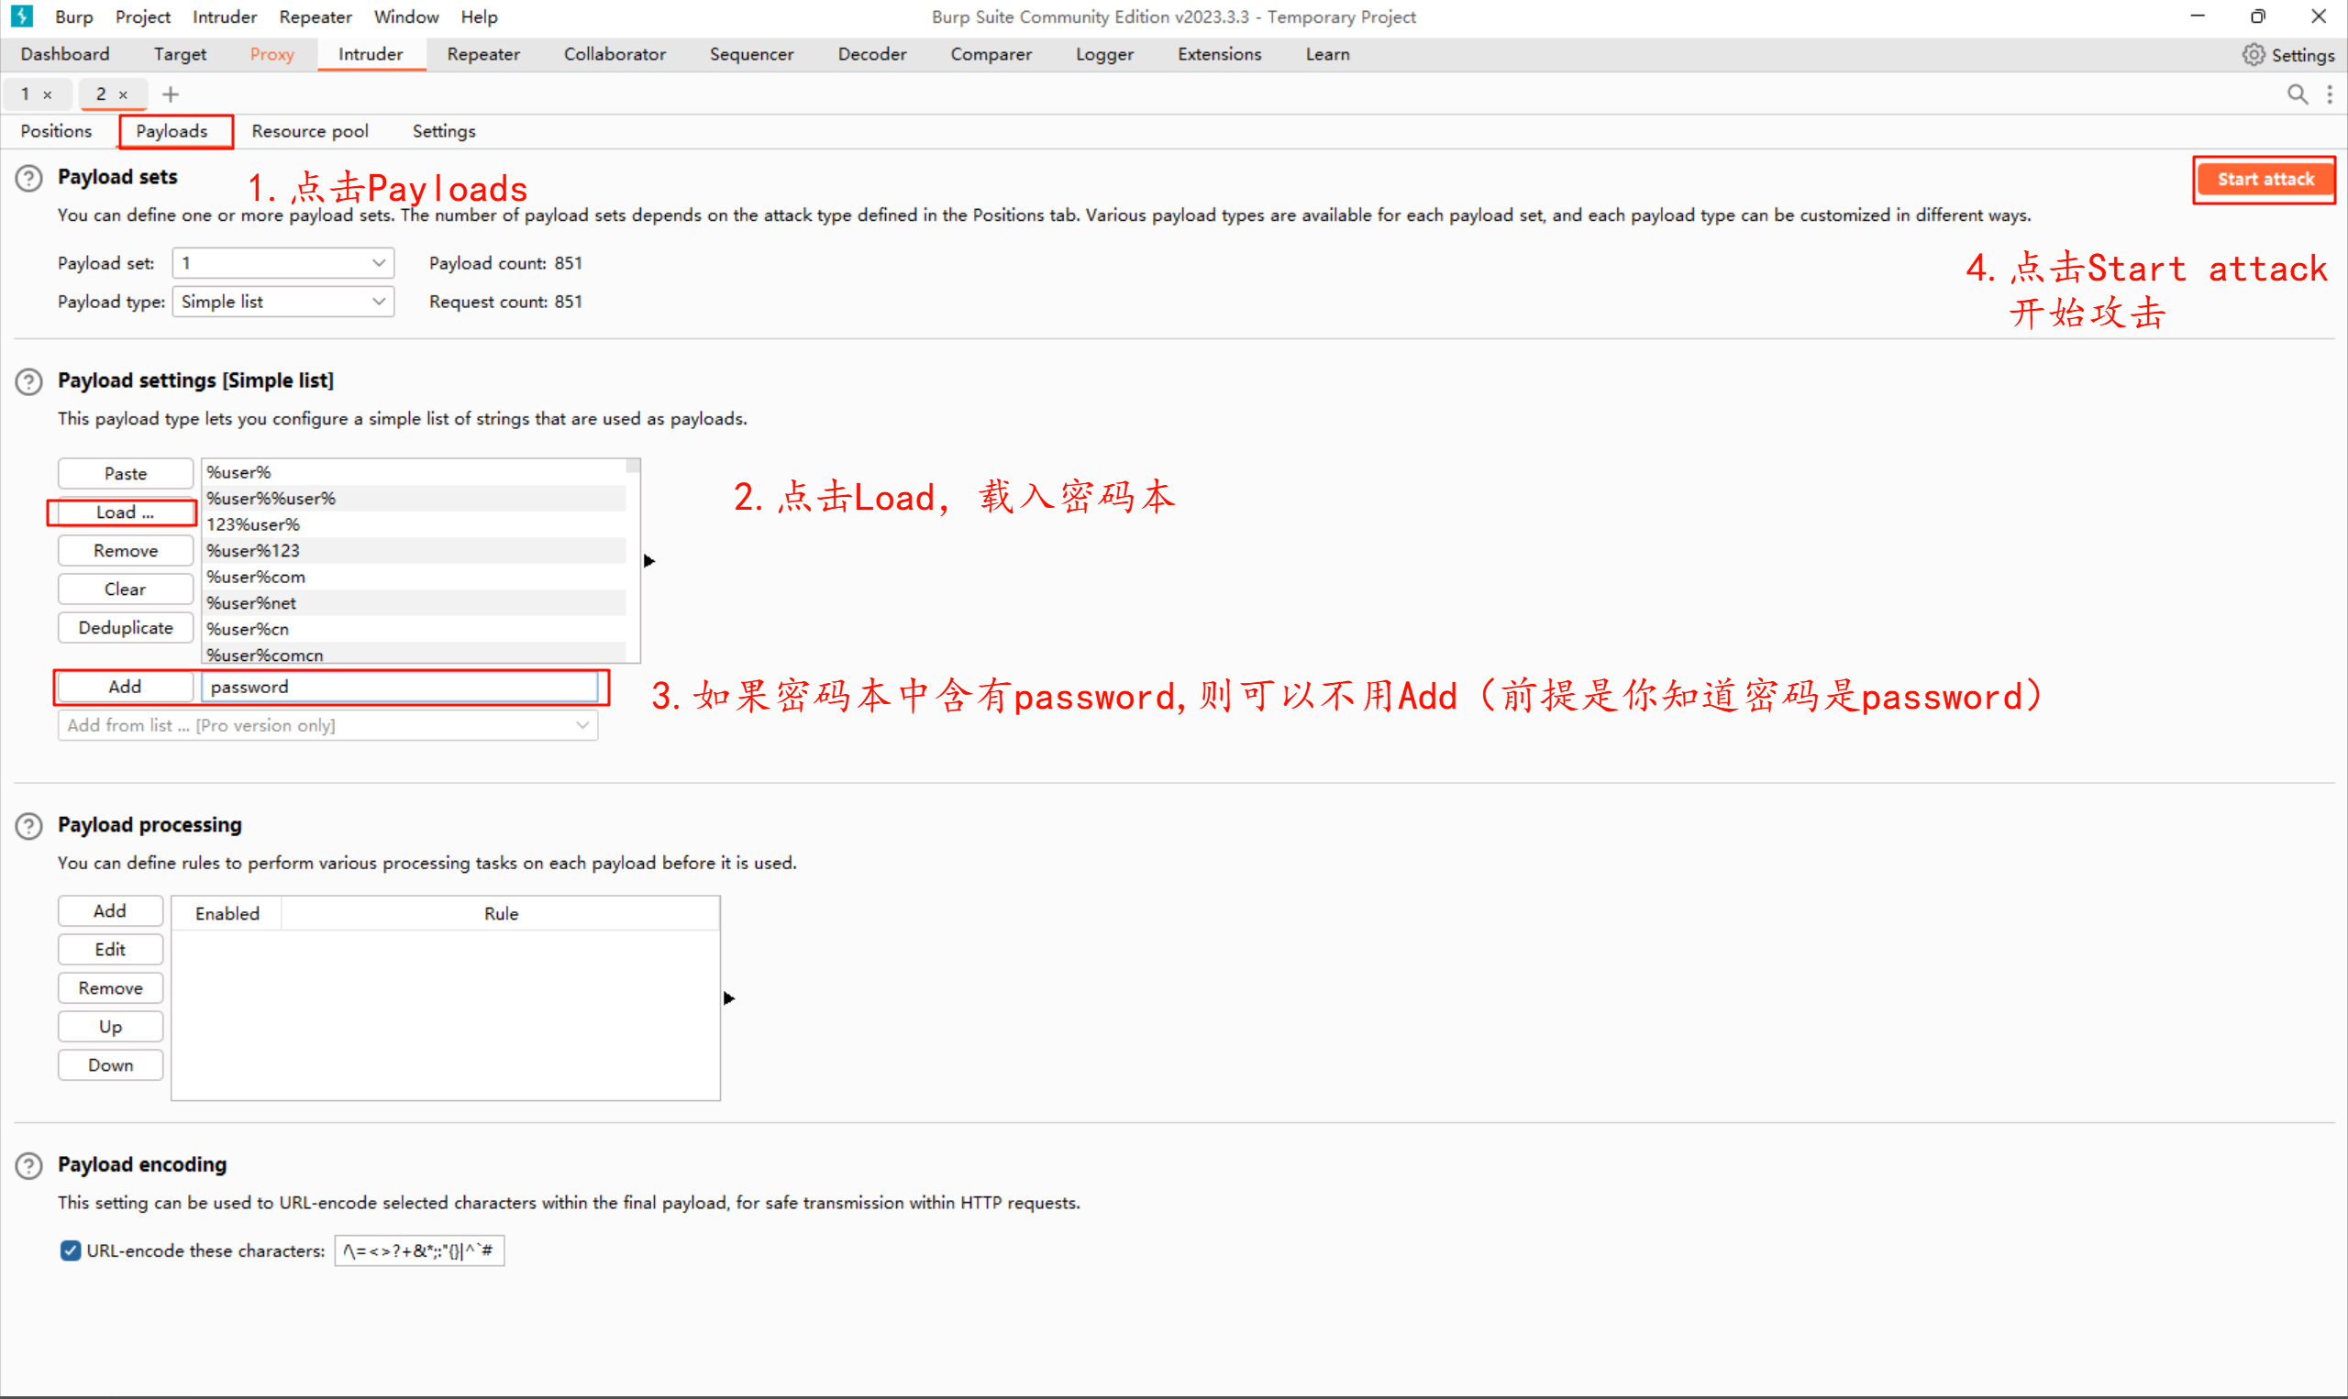Image resolution: width=2348 pixels, height=1399 pixels.
Task: Click the Settings gear icon
Action: click(2253, 55)
